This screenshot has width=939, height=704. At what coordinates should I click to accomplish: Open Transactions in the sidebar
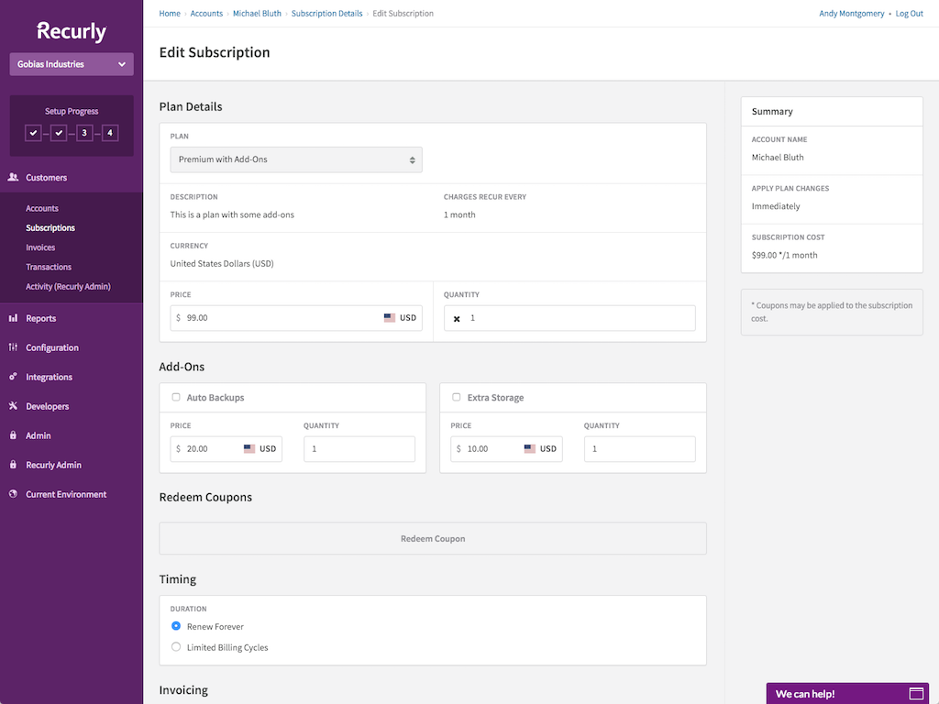[x=49, y=267]
